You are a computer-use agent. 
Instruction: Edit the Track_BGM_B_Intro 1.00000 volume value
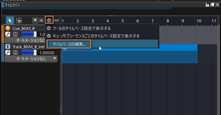tap(47, 53)
